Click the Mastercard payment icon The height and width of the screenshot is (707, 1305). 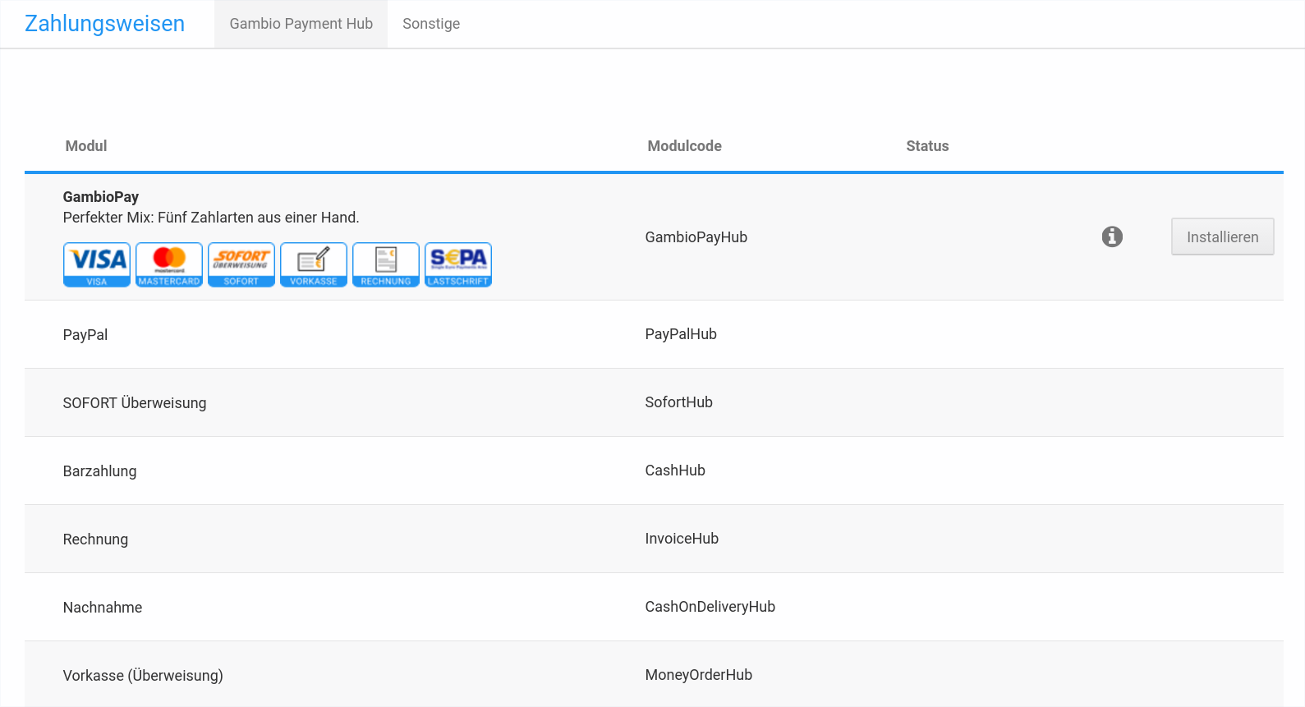169,264
